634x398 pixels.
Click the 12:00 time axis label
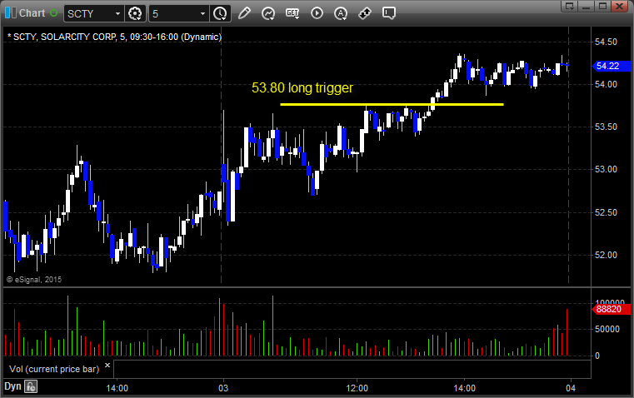pos(357,388)
